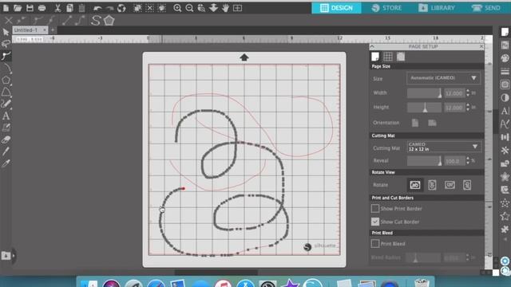
Task: Zoom out with magnifier minus icon
Action: 189,8
